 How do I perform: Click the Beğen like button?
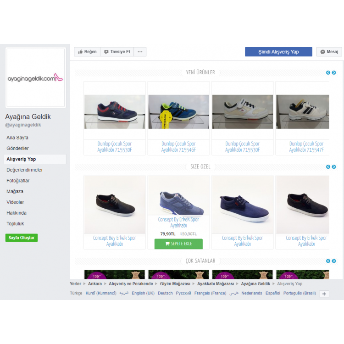87,52
